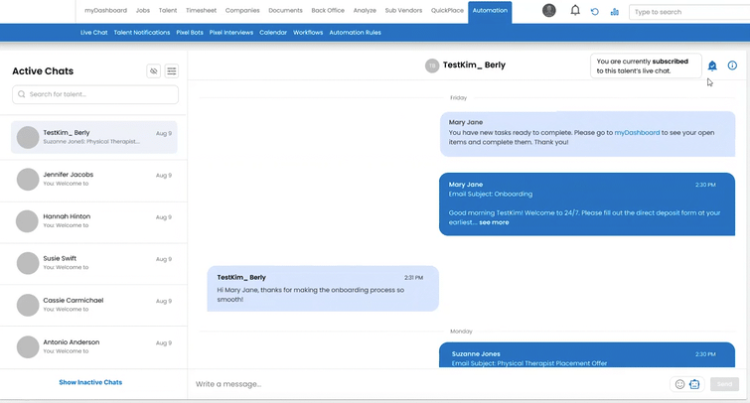Click the Send button
This screenshot has height=403, width=750.
(724, 384)
